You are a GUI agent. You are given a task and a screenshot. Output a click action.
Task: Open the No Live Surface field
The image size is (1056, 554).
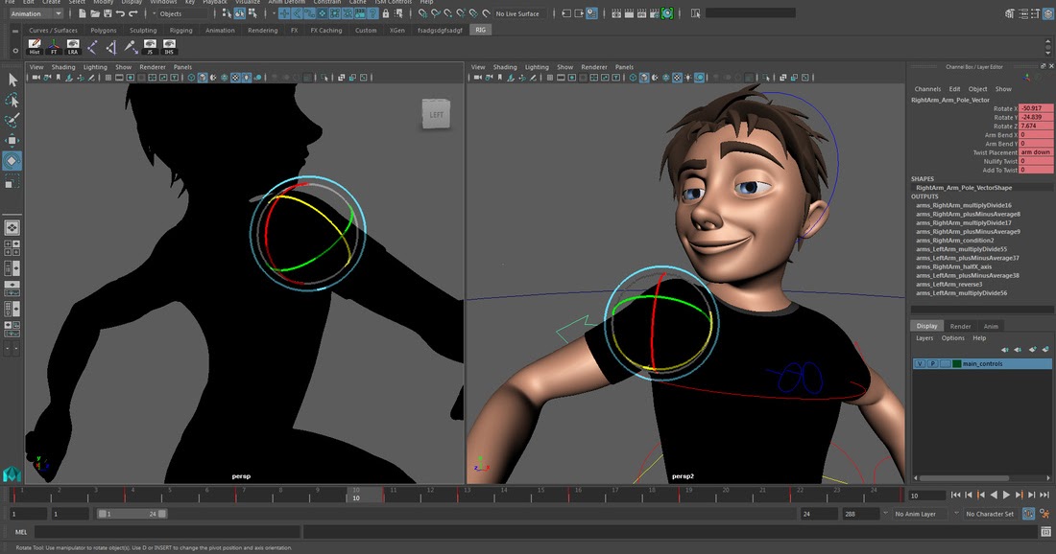tap(517, 13)
